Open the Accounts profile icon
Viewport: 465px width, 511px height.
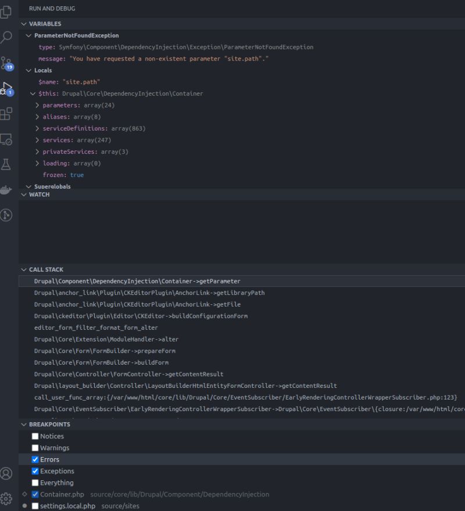[x=7, y=473]
